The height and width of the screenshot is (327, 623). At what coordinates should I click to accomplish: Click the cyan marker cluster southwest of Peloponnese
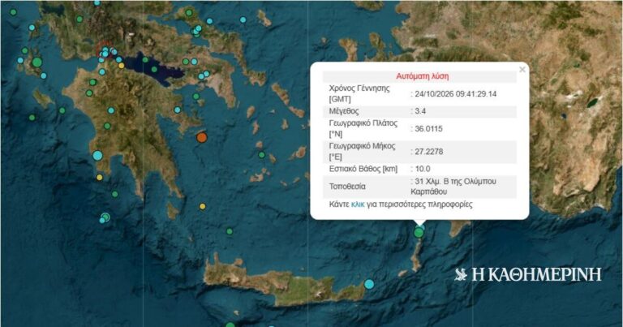pyautogui.click(x=105, y=217)
